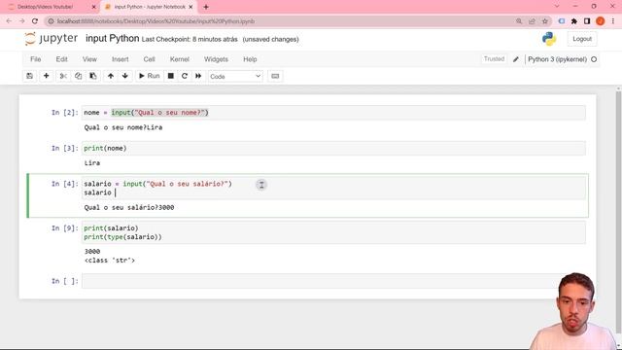The width and height of the screenshot is (622, 350).
Task: Click the In [4] prompt label
Action: (x=65, y=184)
